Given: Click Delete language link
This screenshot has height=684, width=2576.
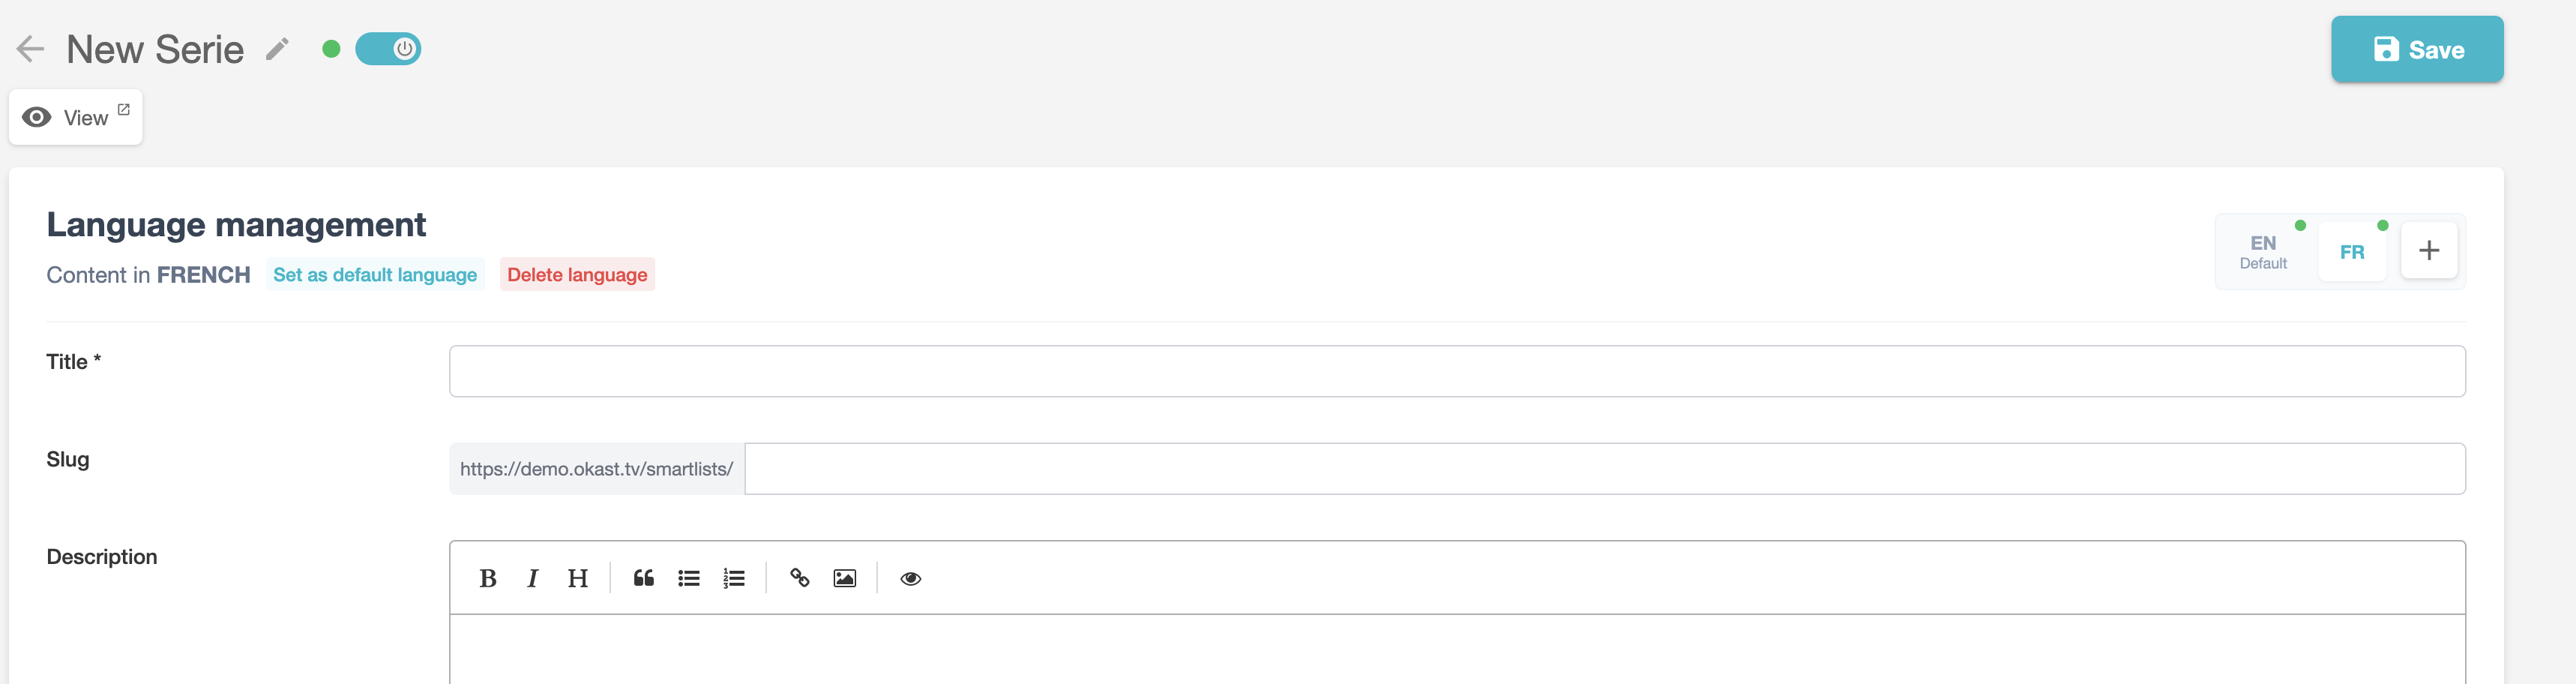Looking at the screenshot, I should click(577, 275).
